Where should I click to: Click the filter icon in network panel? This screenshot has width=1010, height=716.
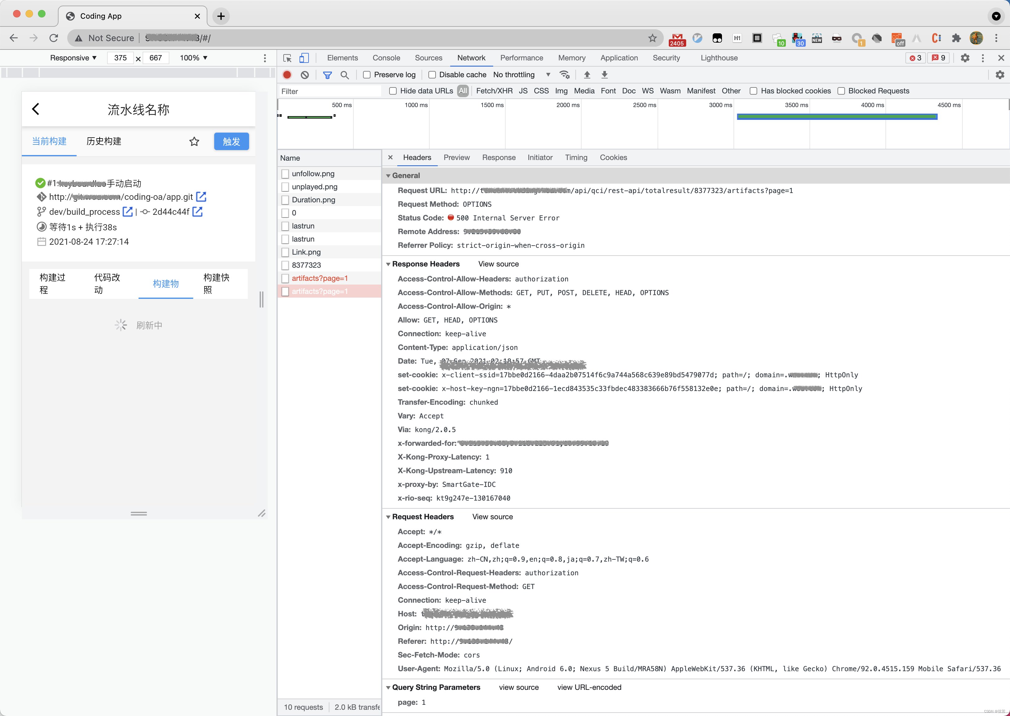click(x=327, y=74)
